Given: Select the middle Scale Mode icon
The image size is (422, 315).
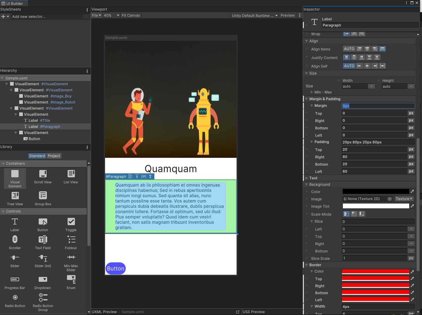Looking at the screenshot, I should 354,214.
